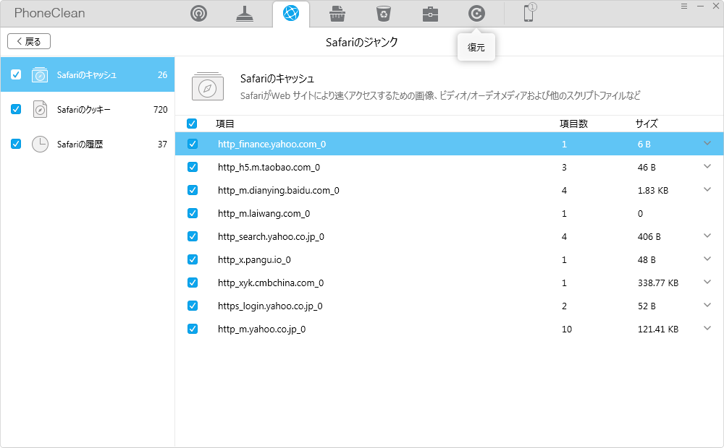Expand the http_search.yahoo.co.jp_0 row chevron
This screenshot has height=448, width=724.
[x=707, y=236]
